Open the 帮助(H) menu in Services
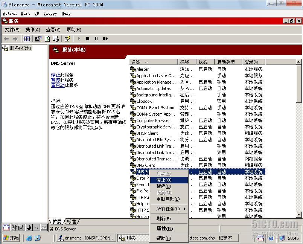This screenshot has width=303, height=244. (74, 30)
